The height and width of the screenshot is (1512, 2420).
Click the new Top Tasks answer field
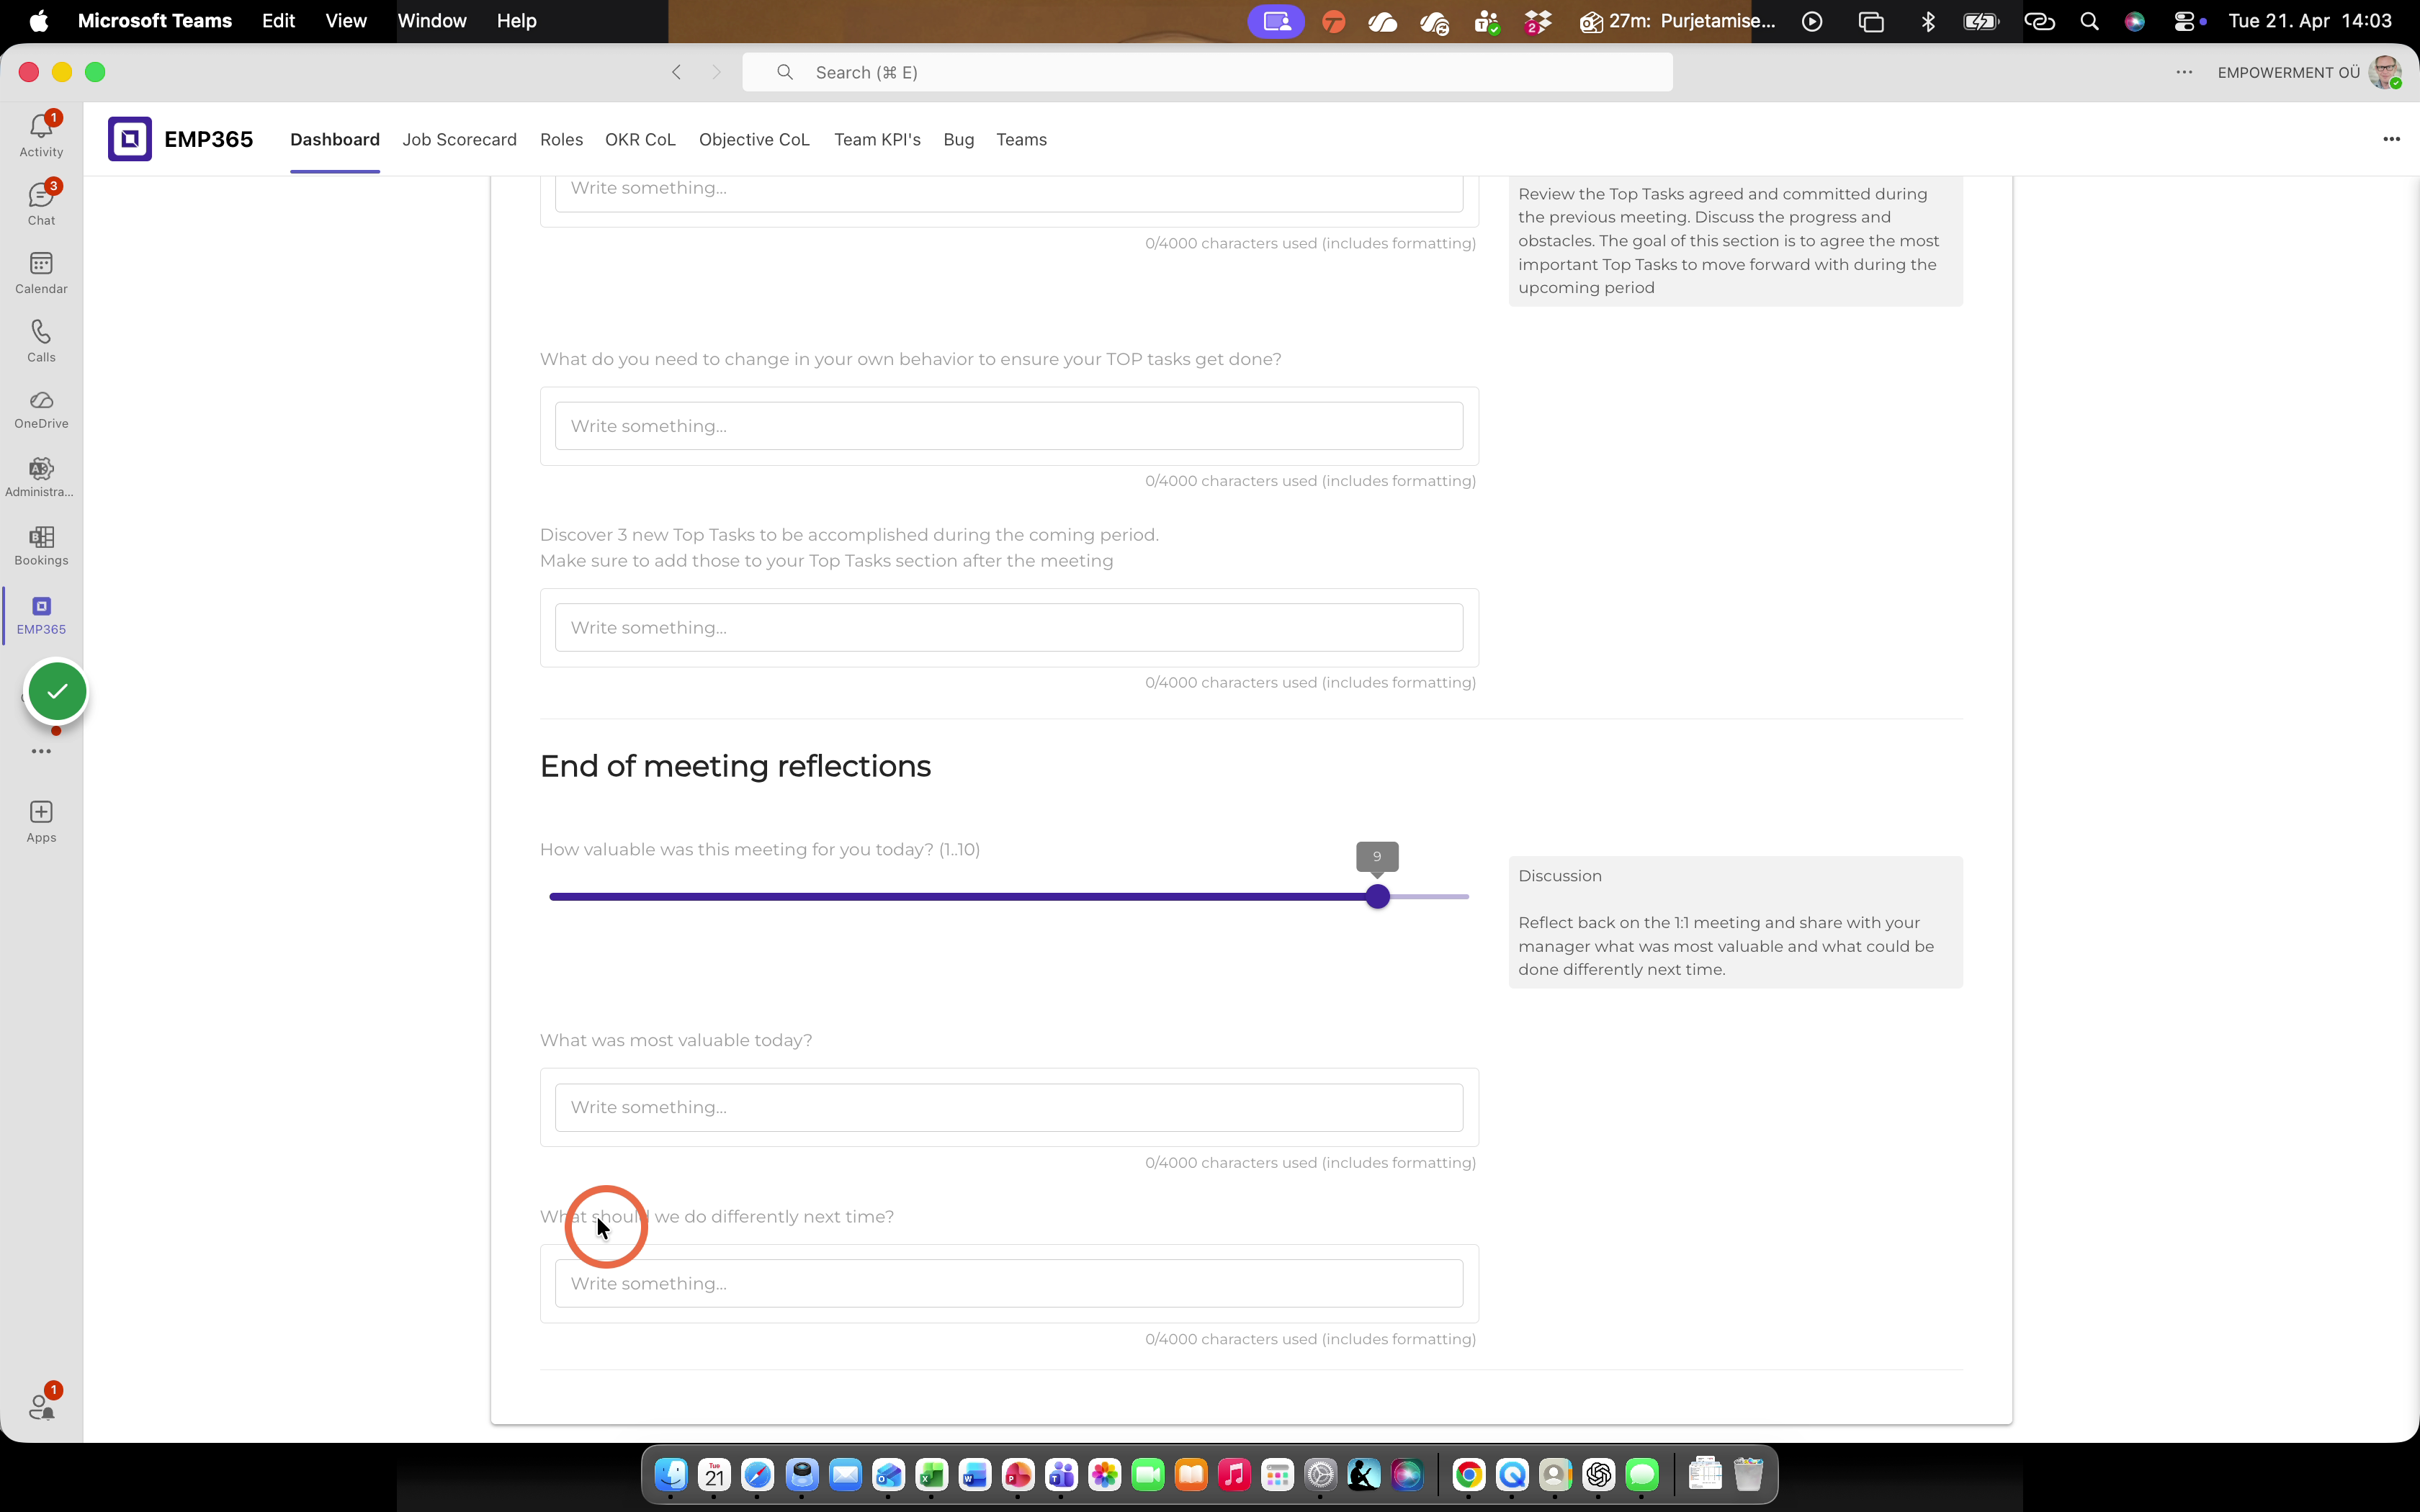(x=1009, y=628)
